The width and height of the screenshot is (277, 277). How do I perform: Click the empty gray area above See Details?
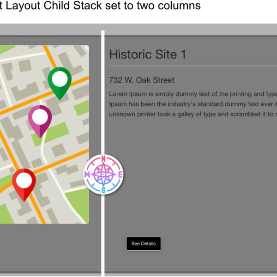point(185,194)
